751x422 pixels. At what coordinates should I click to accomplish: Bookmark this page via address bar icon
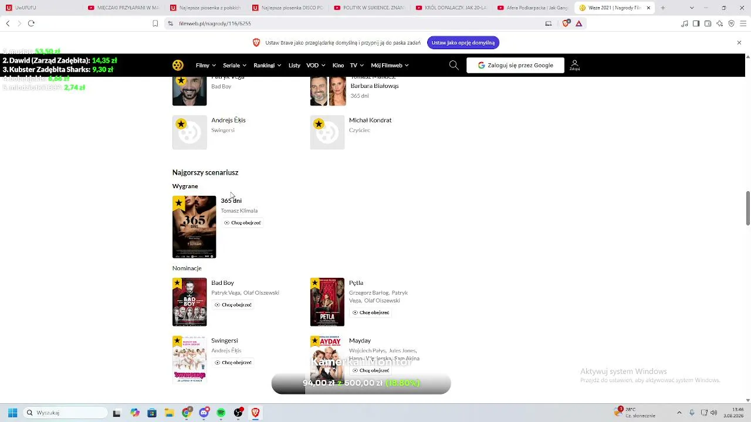(155, 23)
